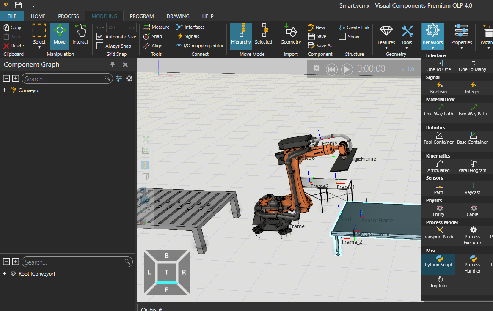Expand the Conveyor tree node
Viewport: 493px width, 311px height.
[5, 90]
